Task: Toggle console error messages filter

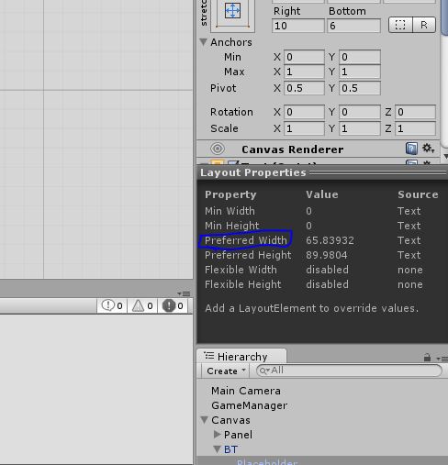Action: (x=173, y=305)
